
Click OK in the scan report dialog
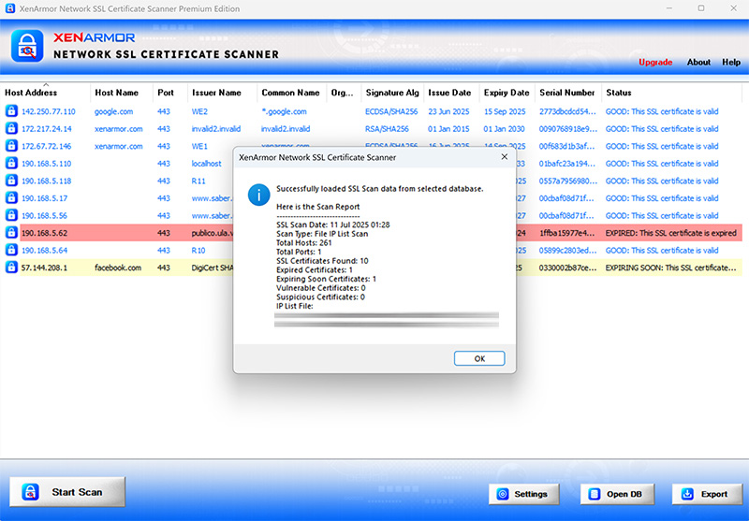coord(479,359)
